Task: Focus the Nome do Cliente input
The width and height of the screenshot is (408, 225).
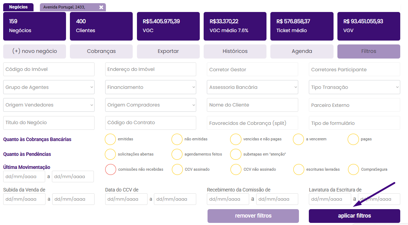Action: click(x=252, y=105)
